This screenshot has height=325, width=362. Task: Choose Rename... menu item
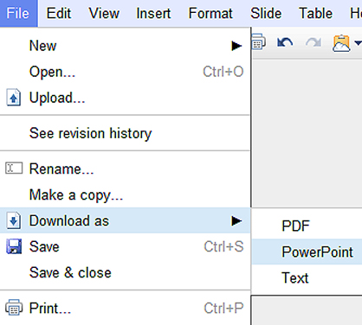point(125,169)
